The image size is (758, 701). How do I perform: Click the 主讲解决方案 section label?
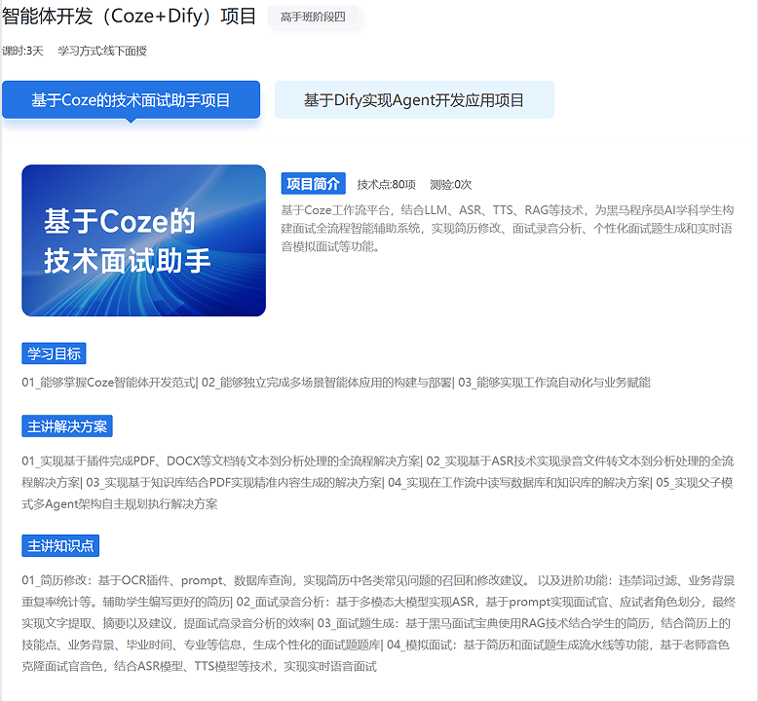tap(67, 426)
